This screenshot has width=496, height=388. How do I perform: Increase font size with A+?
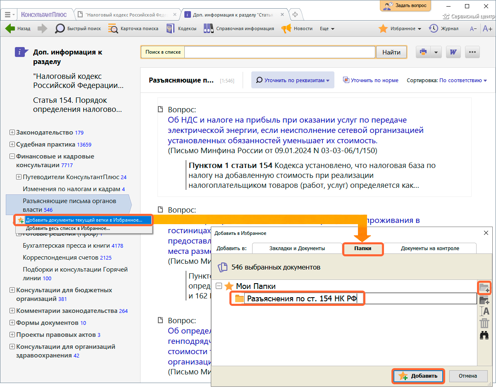point(487,28)
